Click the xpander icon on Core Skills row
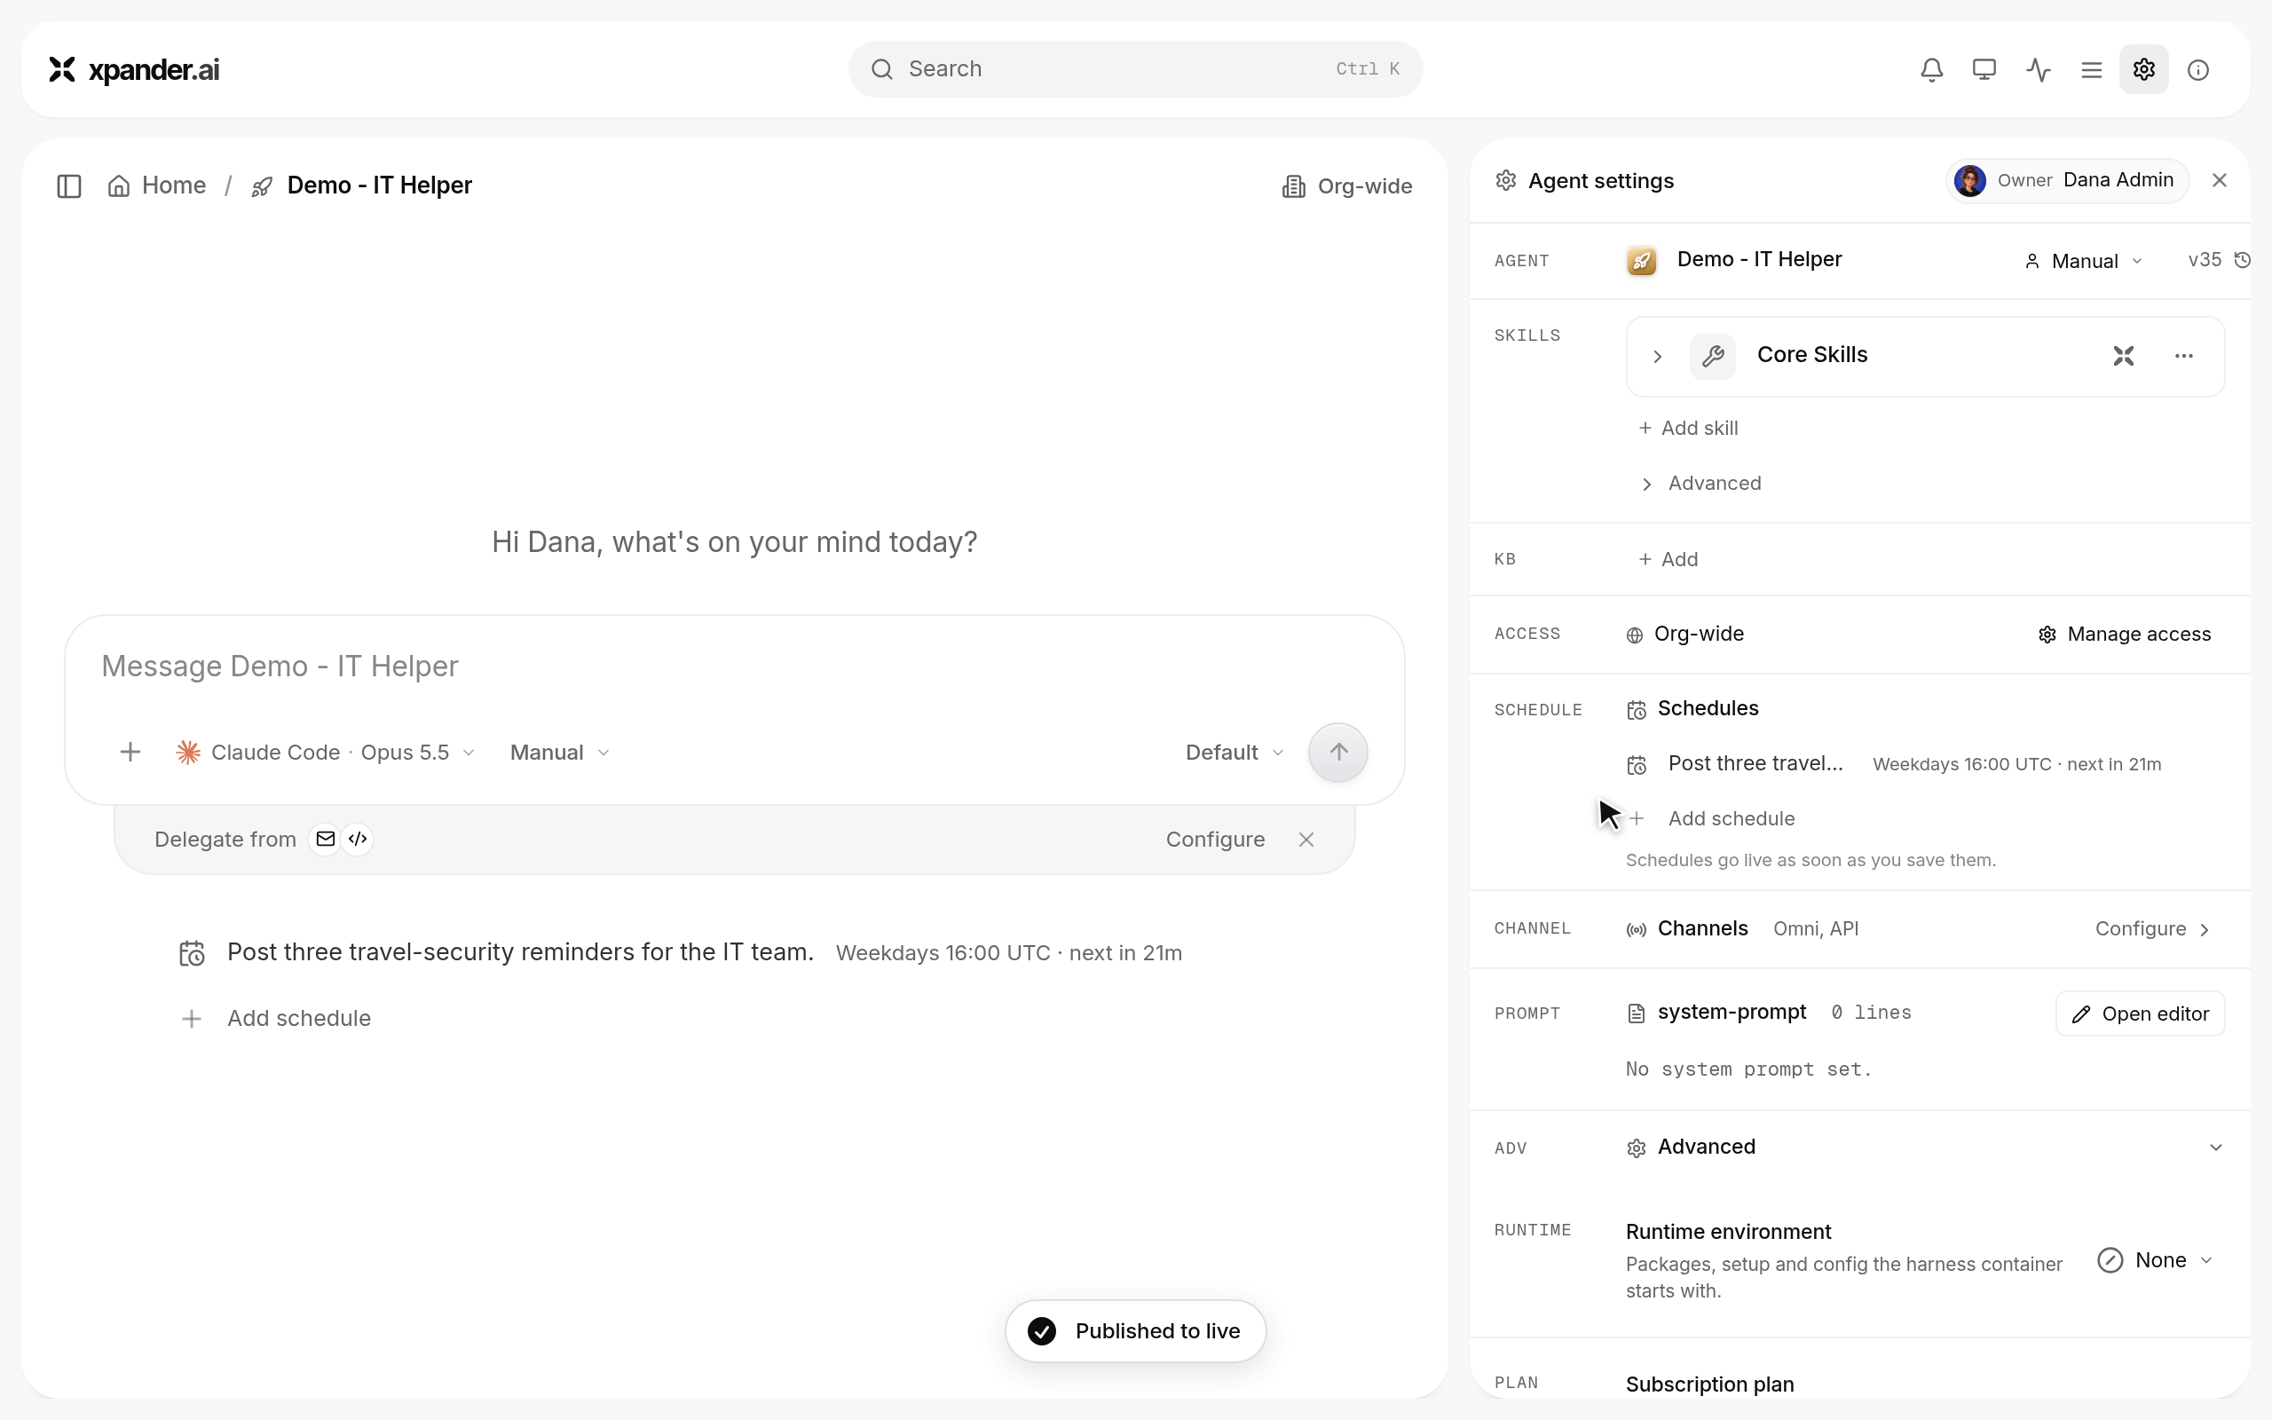This screenshot has width=2272, height=1420. tap(2124, 356)
